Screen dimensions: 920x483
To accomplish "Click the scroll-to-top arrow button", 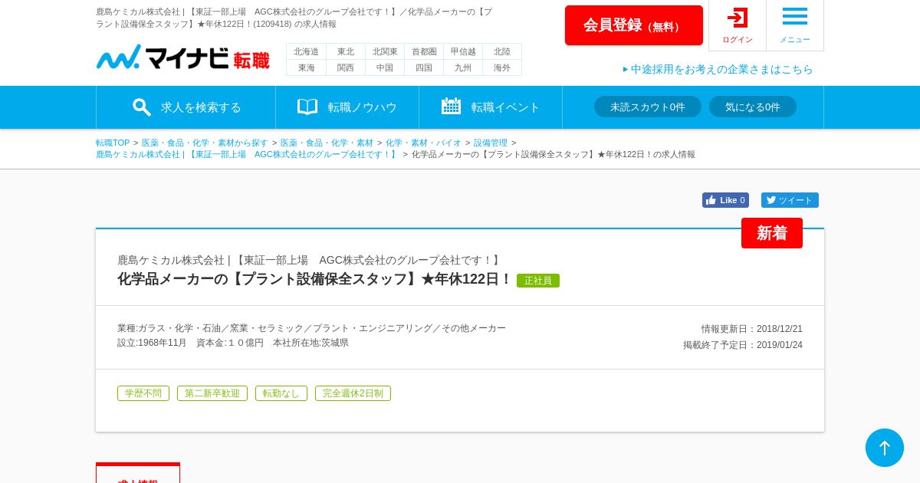I will [885, 448].
